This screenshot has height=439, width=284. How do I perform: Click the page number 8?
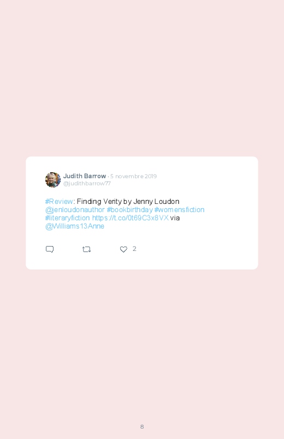(x=142, y=426)
